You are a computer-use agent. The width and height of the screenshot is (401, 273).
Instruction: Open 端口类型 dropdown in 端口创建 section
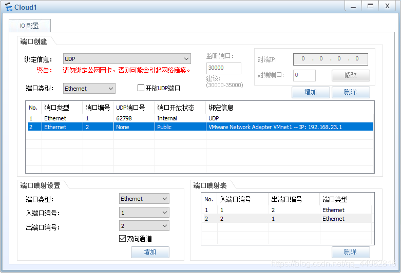(89, 89)
